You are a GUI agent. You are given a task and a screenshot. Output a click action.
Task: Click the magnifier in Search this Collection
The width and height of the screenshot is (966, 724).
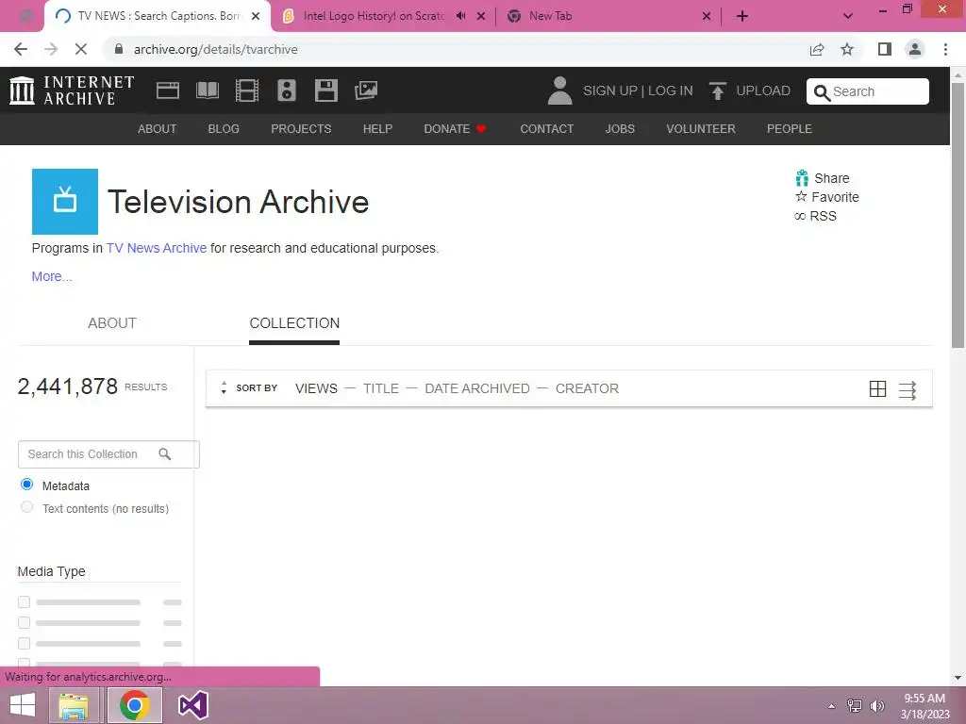point(164,454)
